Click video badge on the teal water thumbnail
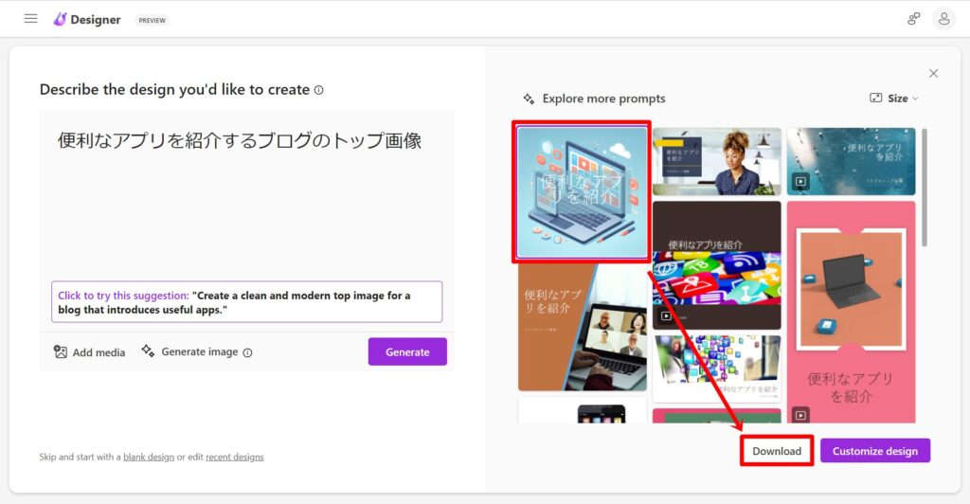The image size is (970, 504). [800, 181]
